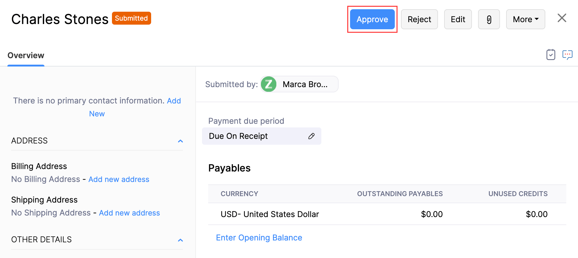
Task: Collapse the OTHER DETAILS section
Action: [x=180, y=240]
